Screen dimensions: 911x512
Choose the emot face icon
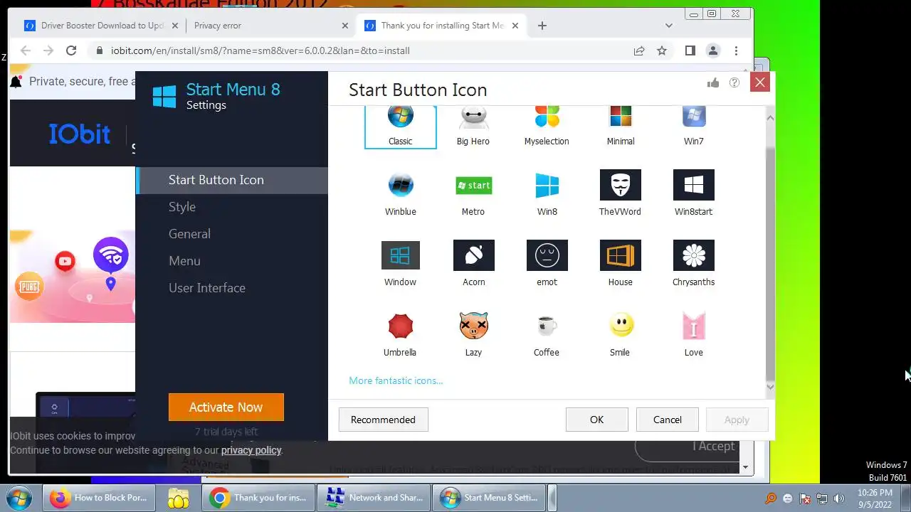tap(547, 263)
